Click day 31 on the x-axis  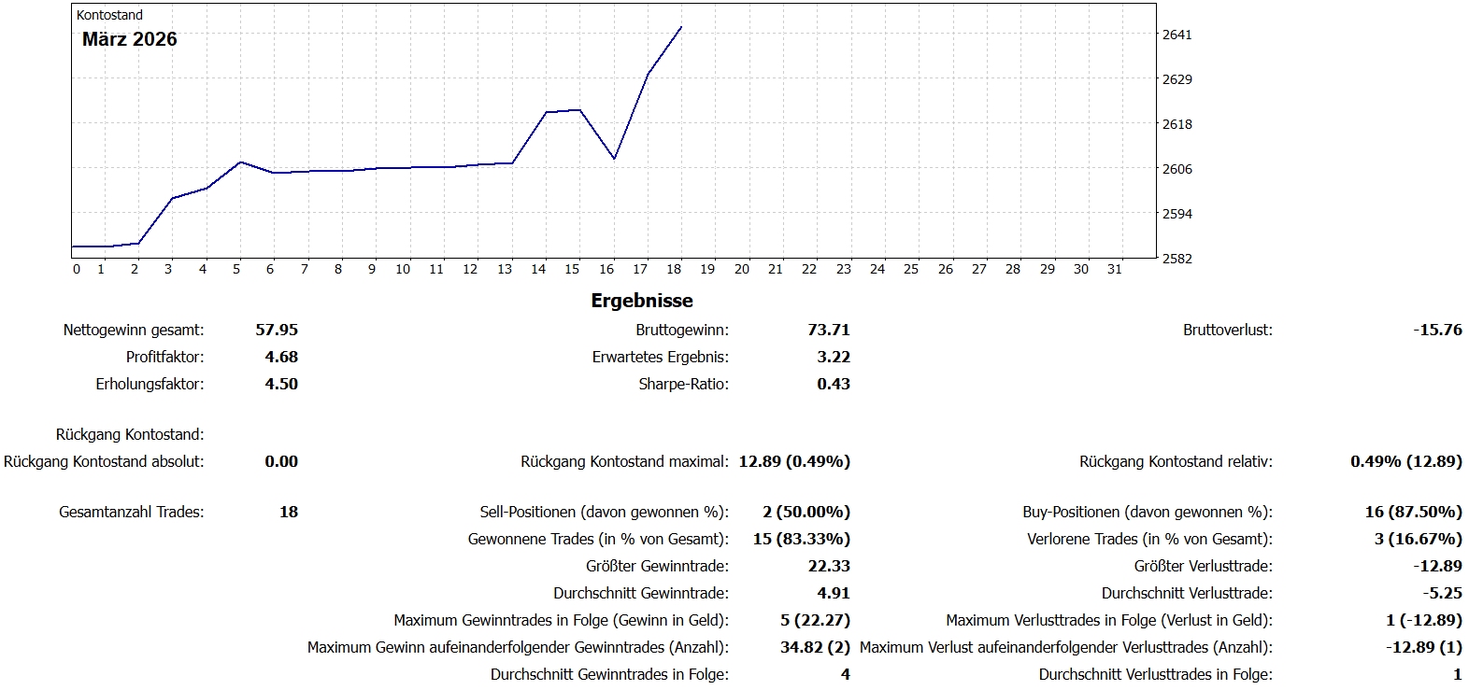coord(1114,269)
